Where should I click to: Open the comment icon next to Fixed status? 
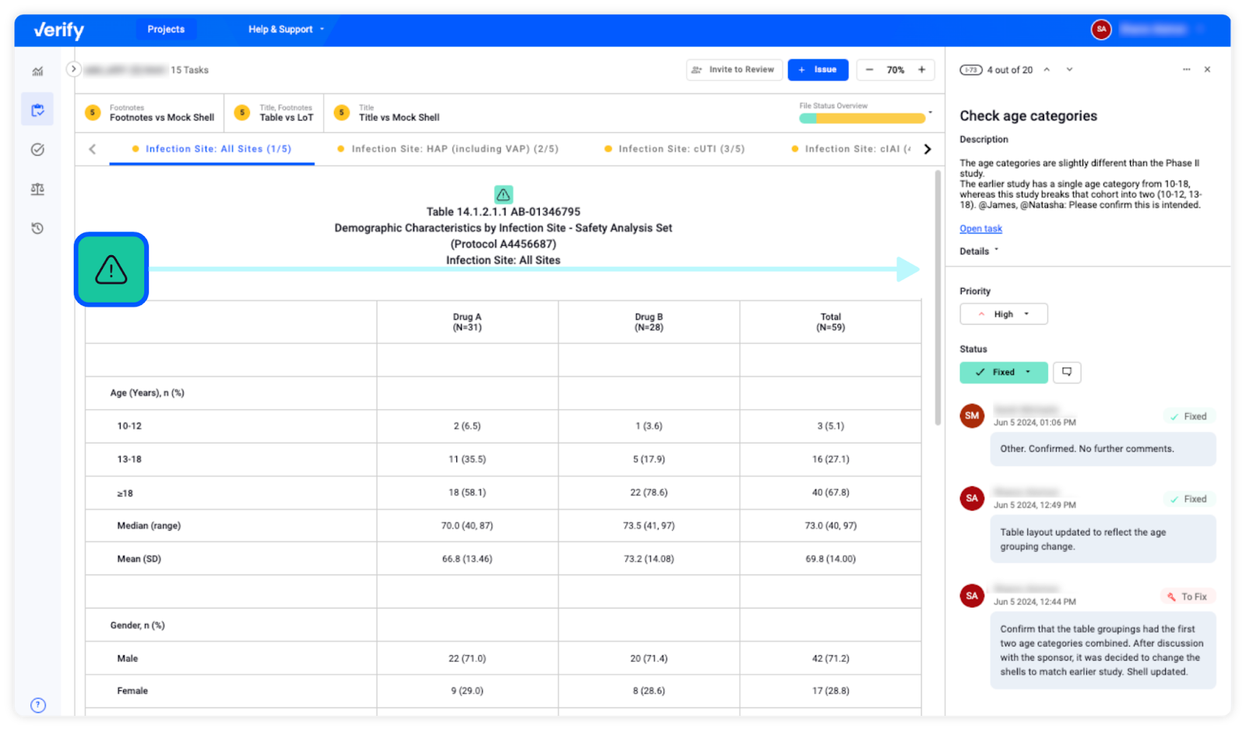(x=1066, y=372)
